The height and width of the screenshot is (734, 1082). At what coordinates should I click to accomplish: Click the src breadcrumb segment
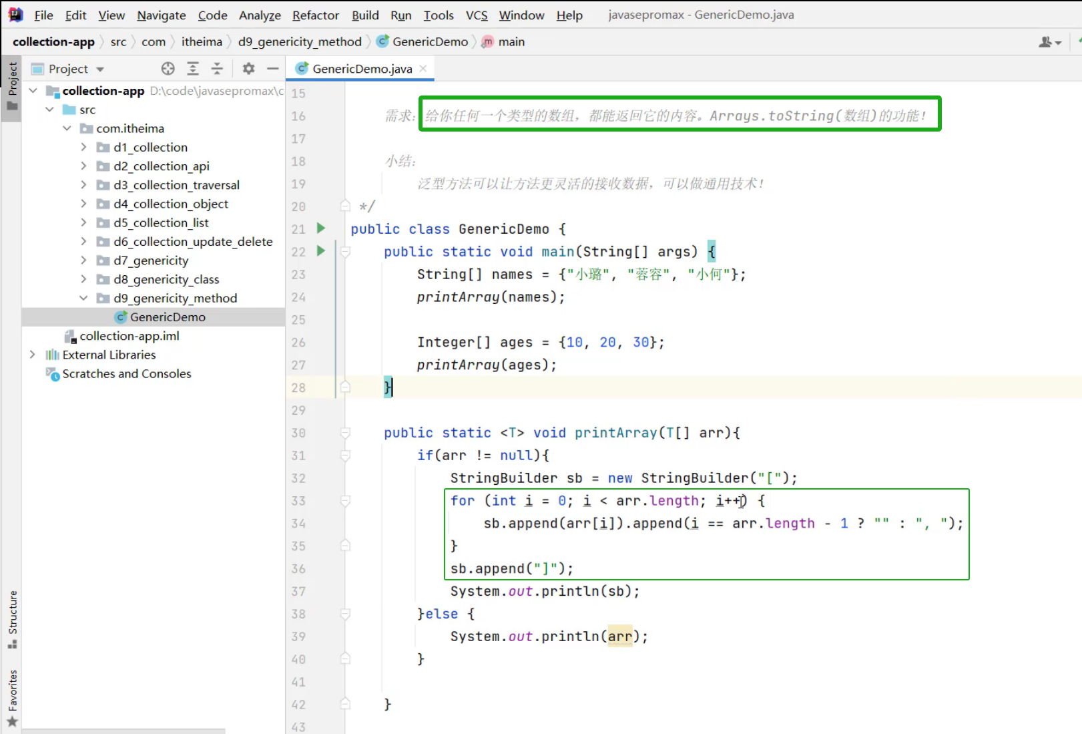(x=118, y=42)
